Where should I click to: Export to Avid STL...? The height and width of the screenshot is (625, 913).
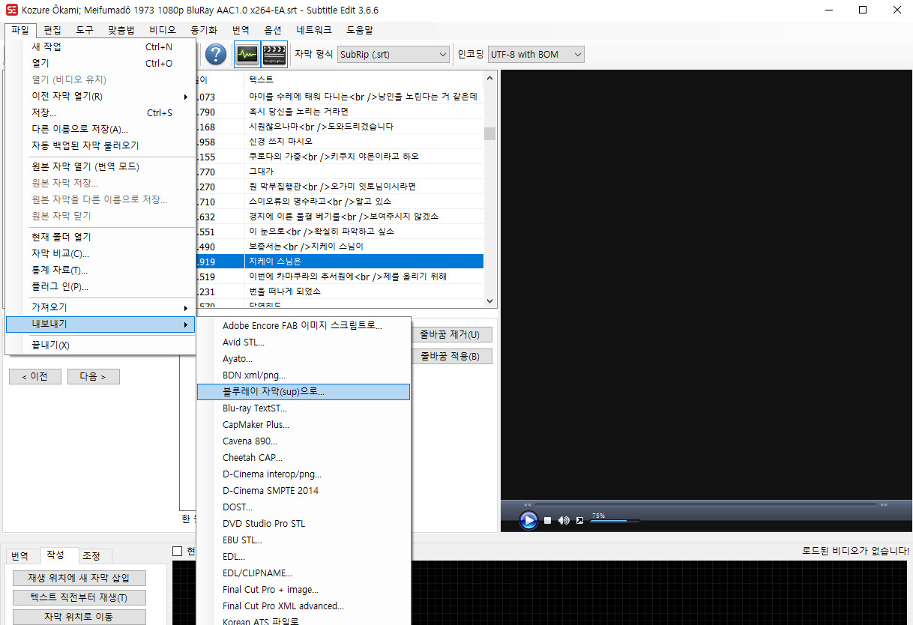click(x=303, y=342)
